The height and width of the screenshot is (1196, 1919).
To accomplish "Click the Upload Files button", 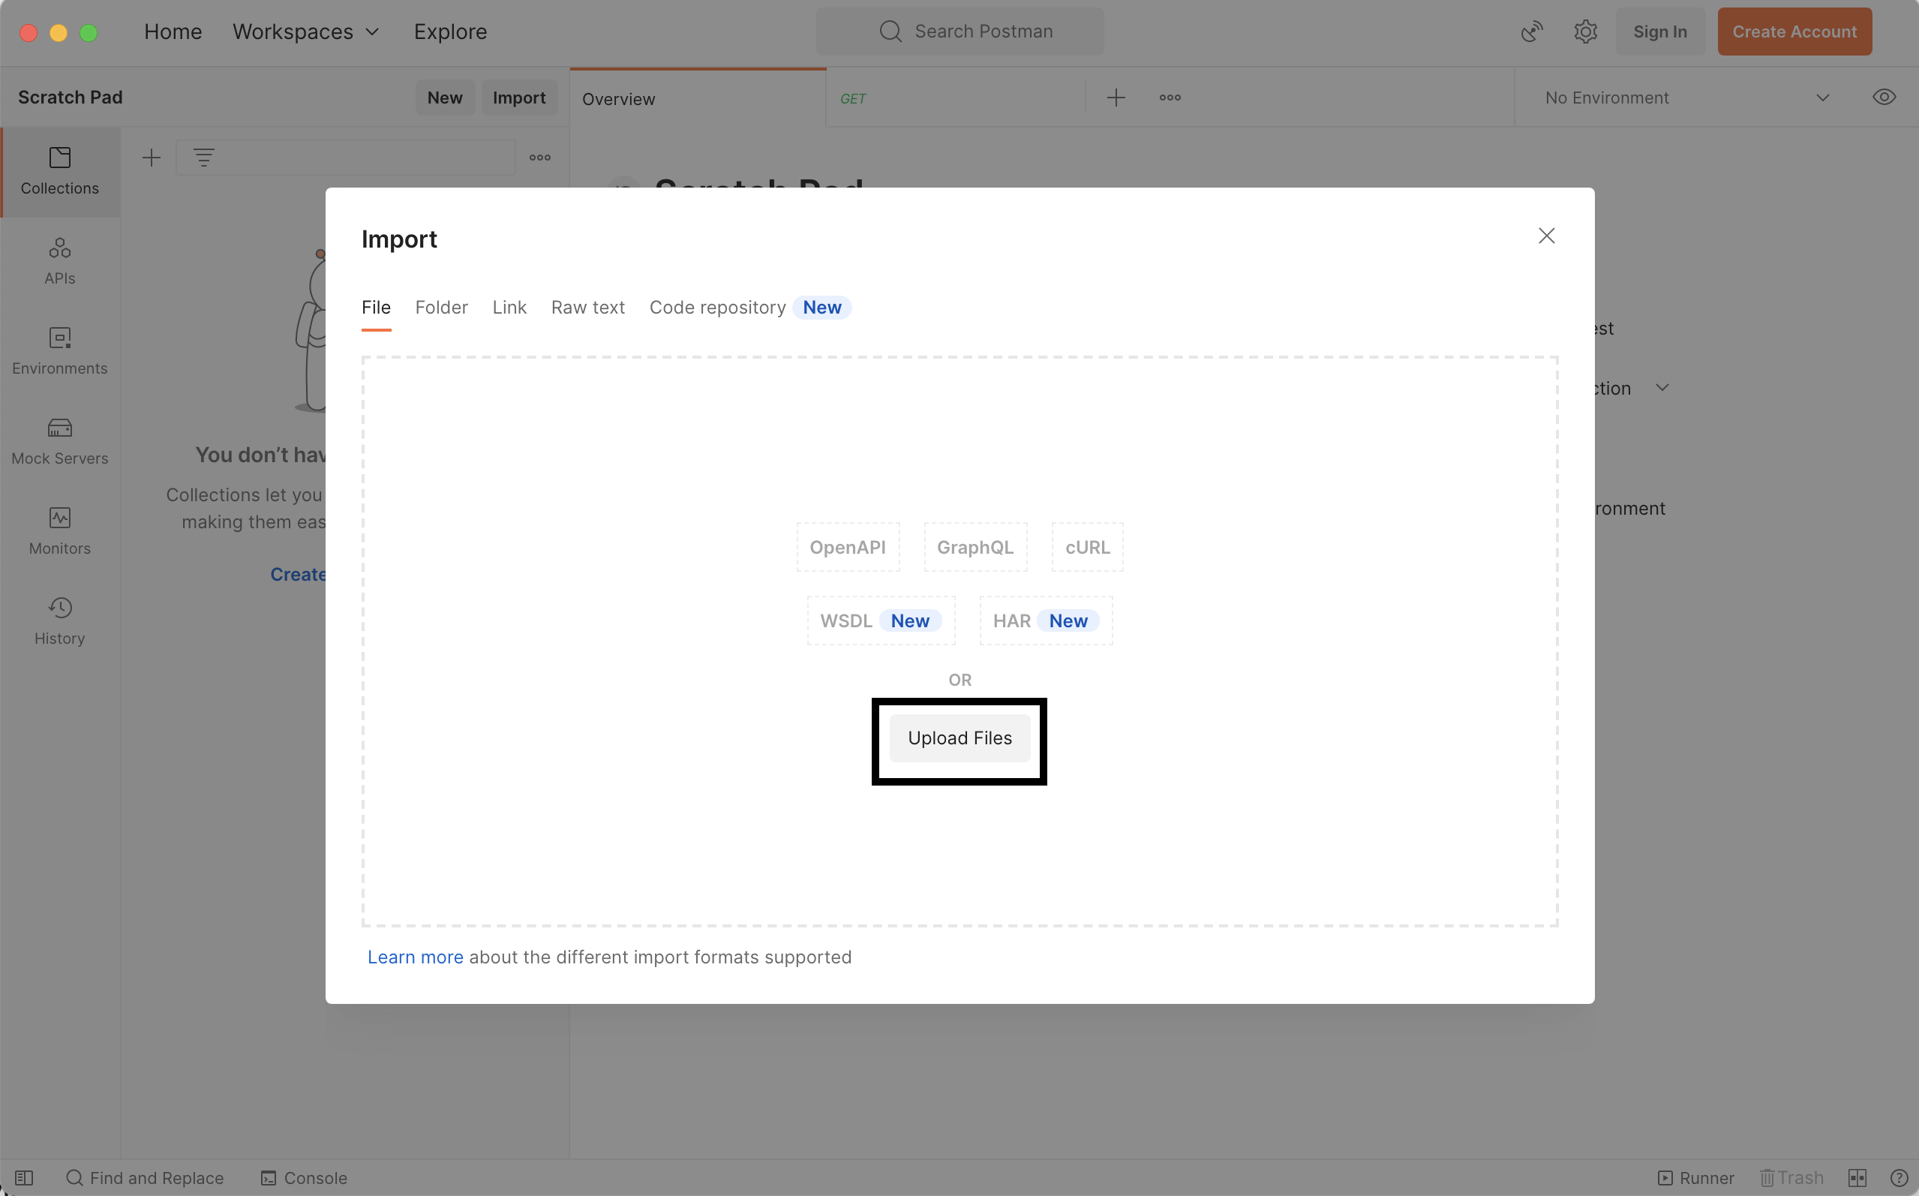I will (x=959, y=738).
